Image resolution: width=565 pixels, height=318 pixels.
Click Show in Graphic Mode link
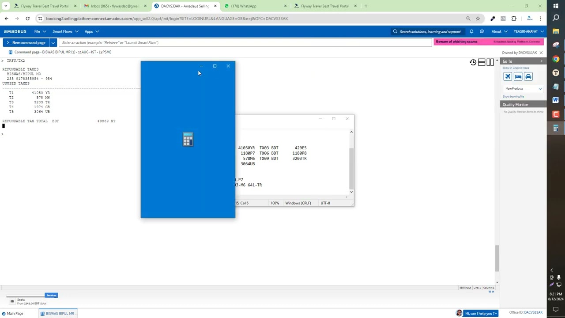(516, 68)
